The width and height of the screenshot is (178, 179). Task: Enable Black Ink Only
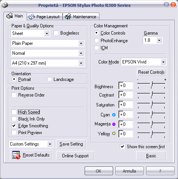pyautogui.click(x=14, y=119)
